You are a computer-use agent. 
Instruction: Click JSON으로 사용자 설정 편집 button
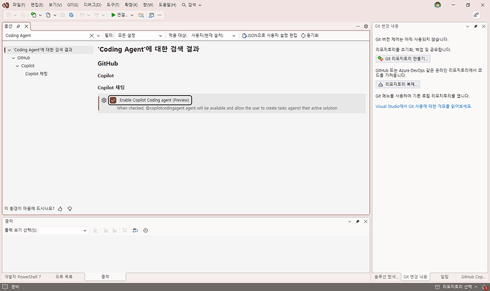pos(269,35)
